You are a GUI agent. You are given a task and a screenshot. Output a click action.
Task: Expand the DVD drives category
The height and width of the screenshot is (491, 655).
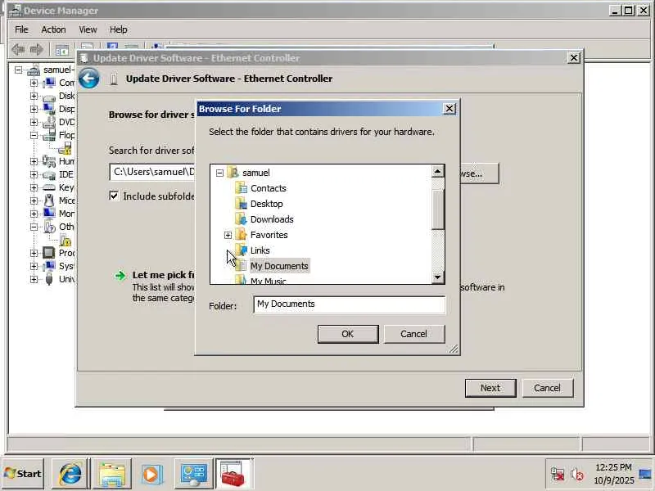(34, 122)
